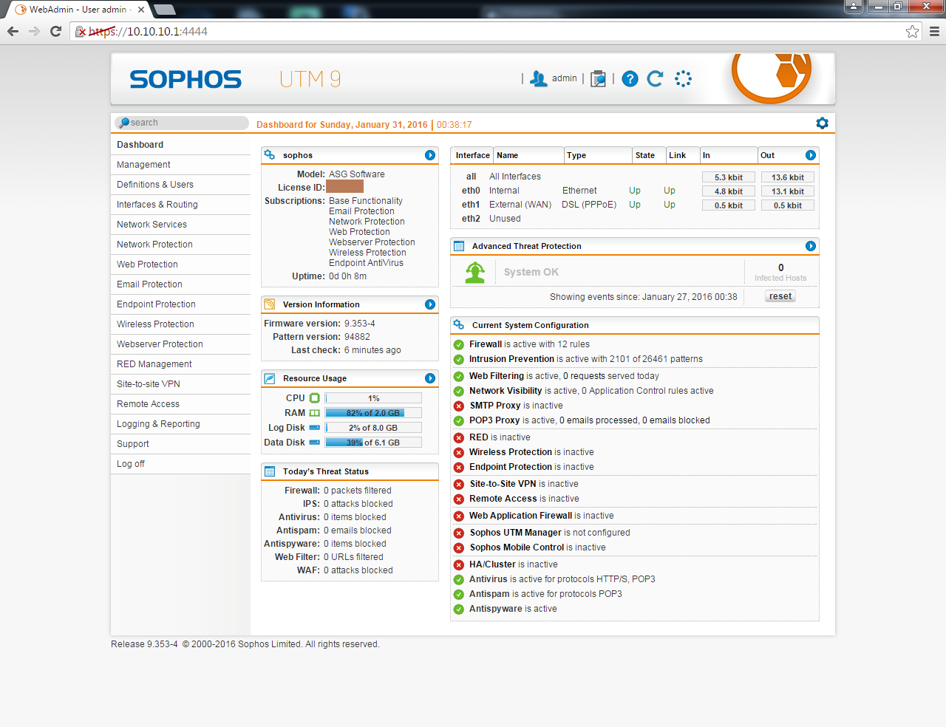Open the help question mark icon
Screen dimensions: 946x727
pos(630,79)
